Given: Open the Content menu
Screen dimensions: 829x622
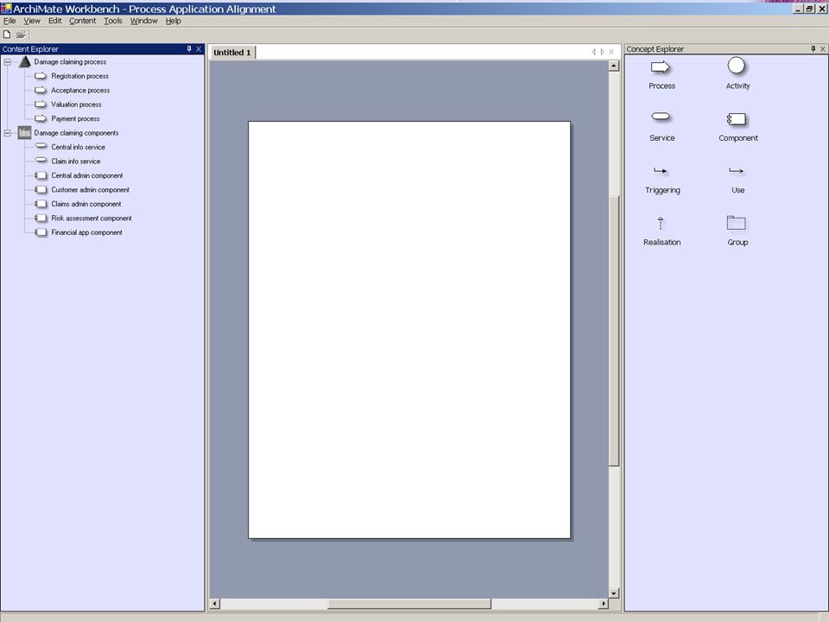Looking at the screenshot, I should pyautogui.click(x=83, y=21).
